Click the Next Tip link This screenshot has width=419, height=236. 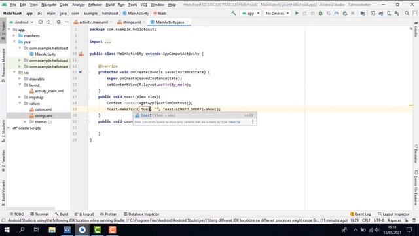coord(234,122)
